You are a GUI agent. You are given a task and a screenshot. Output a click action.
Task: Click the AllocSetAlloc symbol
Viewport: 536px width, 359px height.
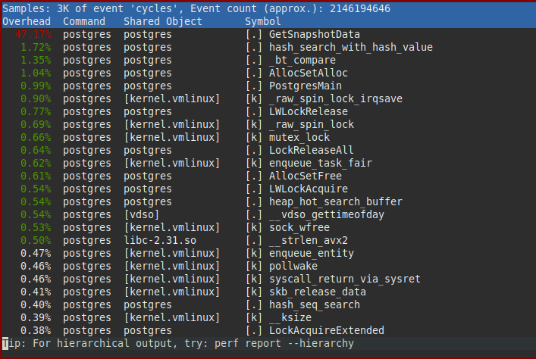pos(309,73)
